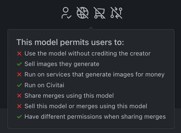Screen dimensions: 181x133
Task: Click the crossed-out globe icon
Action: [x=83, y=13]
